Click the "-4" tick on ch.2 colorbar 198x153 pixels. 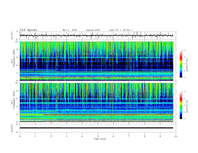click(184, 98)
